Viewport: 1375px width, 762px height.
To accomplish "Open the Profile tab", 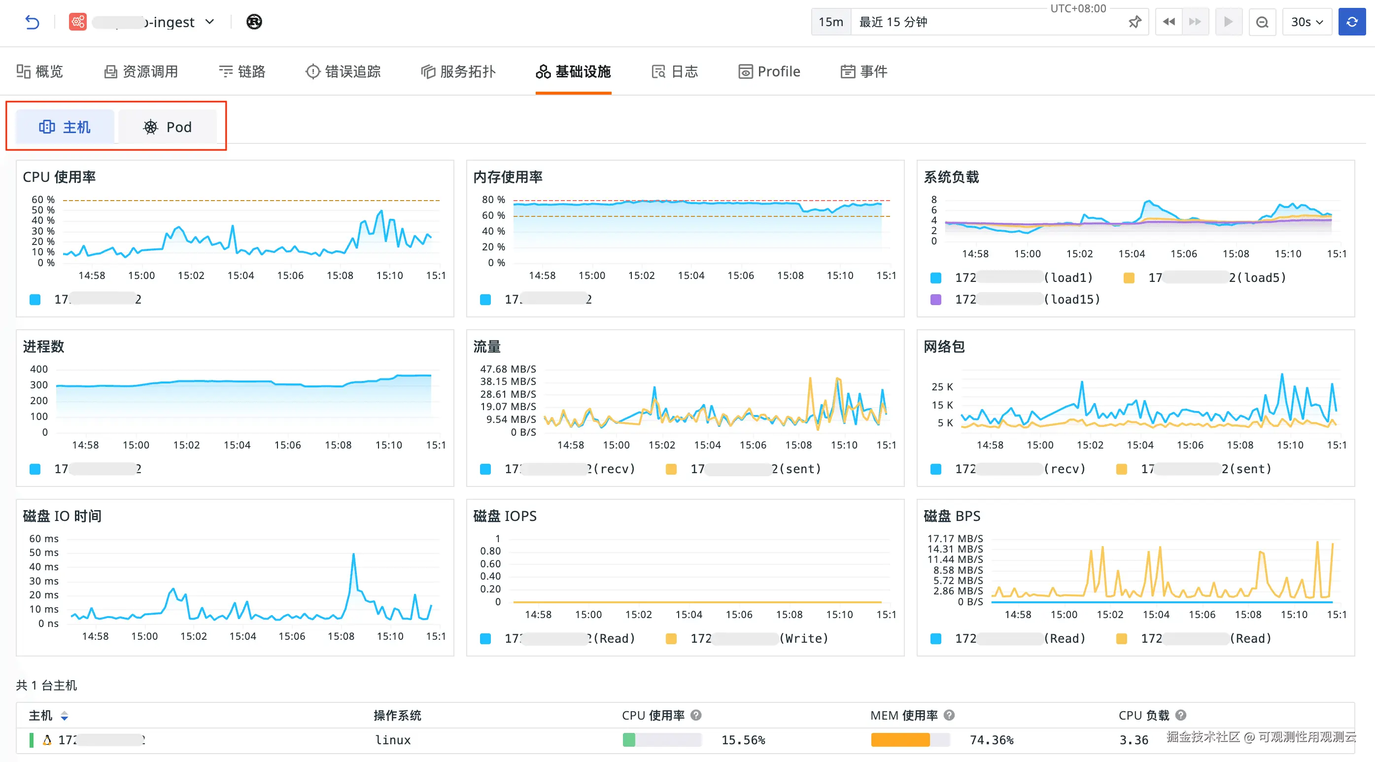I will pyautogui.click(x=769, y=71).
